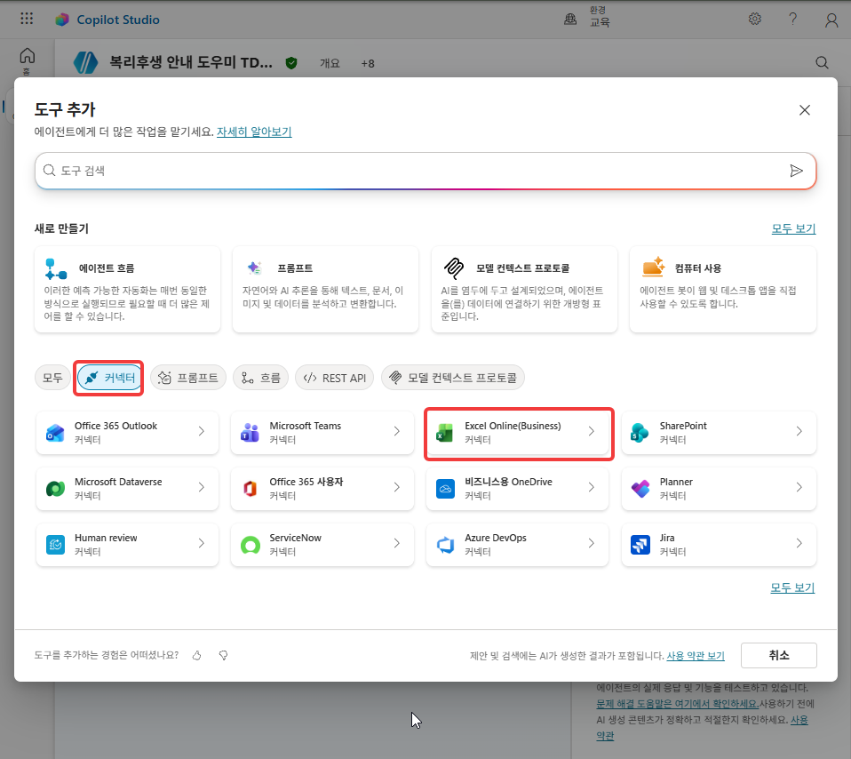The height and width of the screenshot is (759, 851).
Task: Click the green shield status icon
Action: 291,63
